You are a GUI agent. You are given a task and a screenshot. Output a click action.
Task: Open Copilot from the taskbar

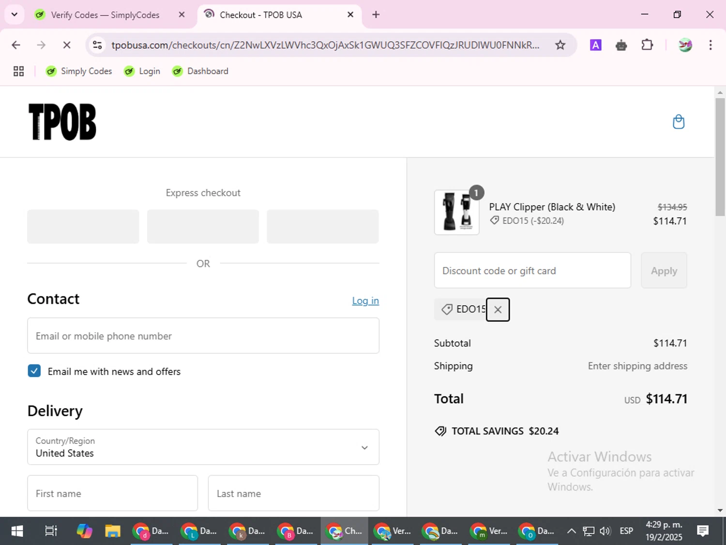pyautogui.click(x=84, y=531)
